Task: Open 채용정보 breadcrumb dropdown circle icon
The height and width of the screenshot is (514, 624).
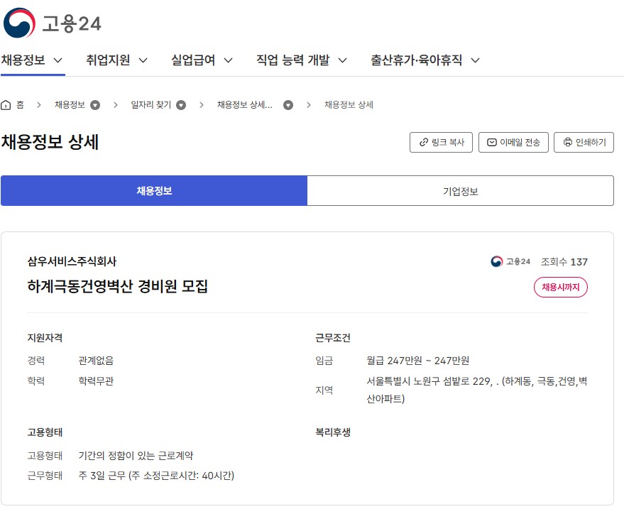Action: (x=95, y=105)
